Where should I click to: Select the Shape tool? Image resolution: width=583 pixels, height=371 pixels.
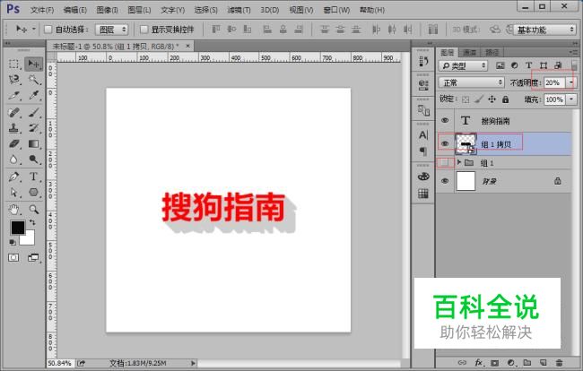point(33,193)
